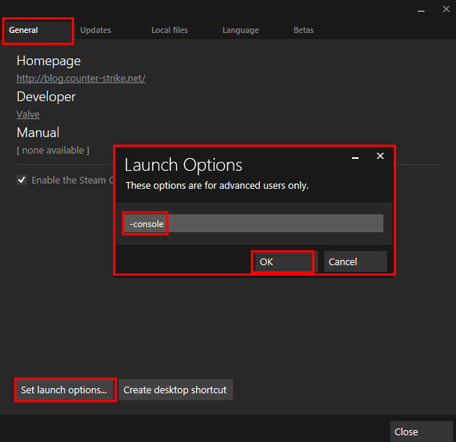
Task: Open the Betas tab
Action: pyautogui.click(x=303, y=30)
